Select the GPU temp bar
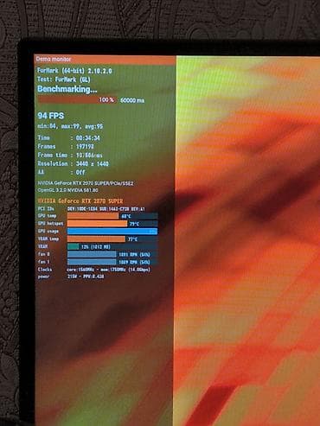This screenshot has height=426, width=320. (x=112, y=216)
